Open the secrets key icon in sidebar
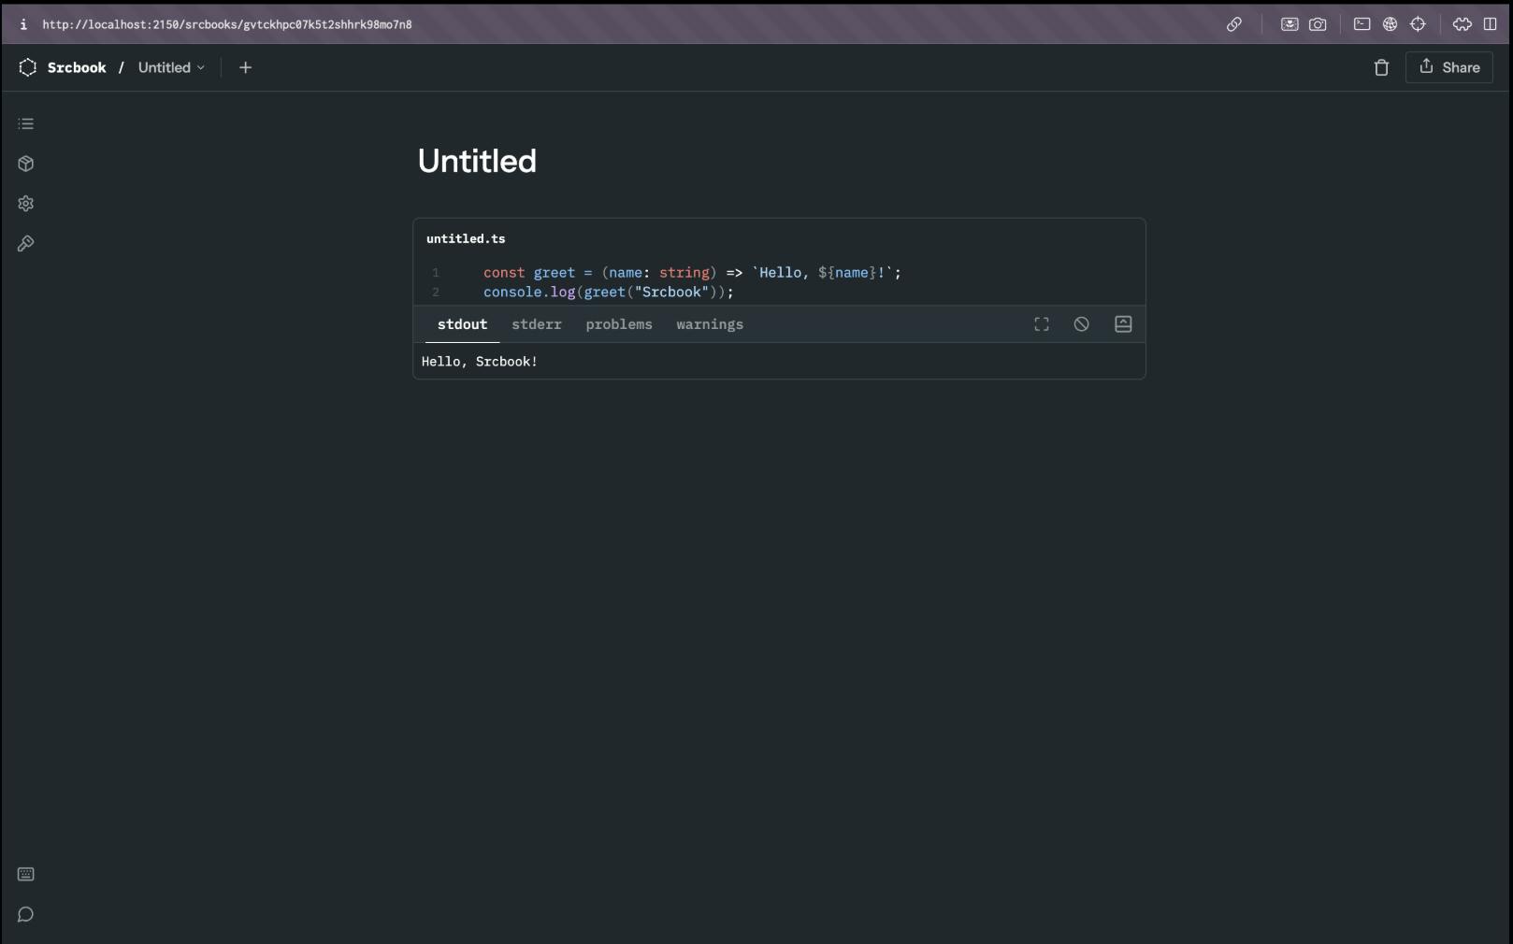This screenshot has height=944, width=1513. (x=26, y=244)
